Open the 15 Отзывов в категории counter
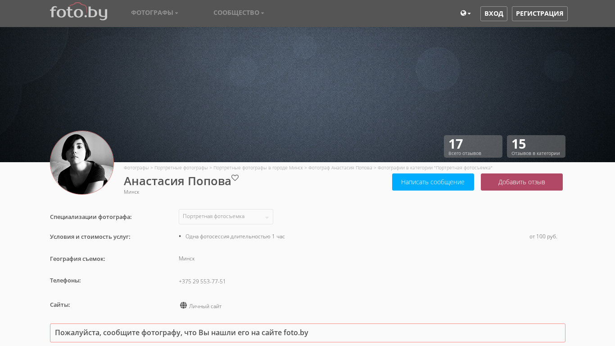Image resolution: width=615 pixels, height=346 pixels. 536,146
